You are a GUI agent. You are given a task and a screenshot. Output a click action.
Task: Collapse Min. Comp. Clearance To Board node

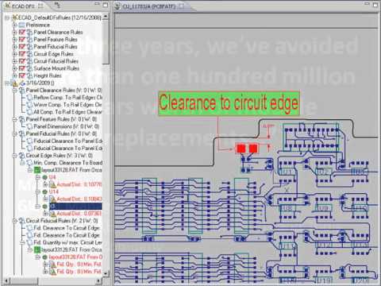(22, 163)
